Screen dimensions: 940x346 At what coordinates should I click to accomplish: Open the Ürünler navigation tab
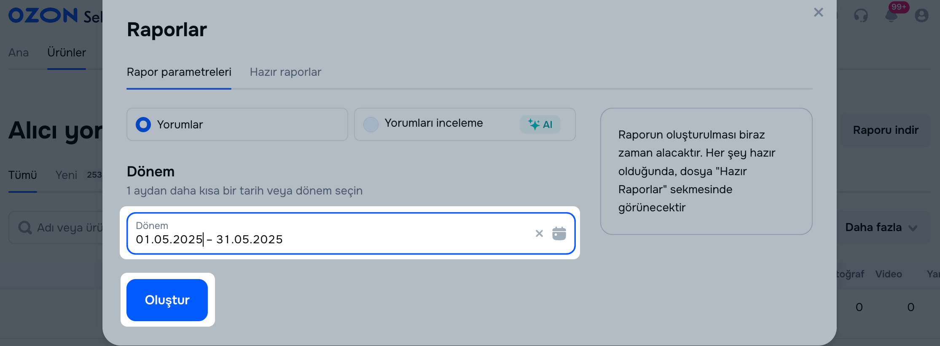[67, 53]
